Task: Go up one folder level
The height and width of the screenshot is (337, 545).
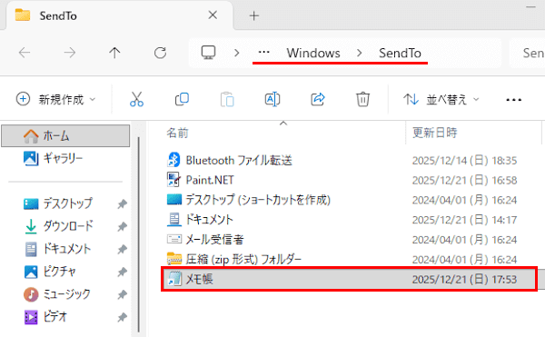Action: tap(114, 53)
